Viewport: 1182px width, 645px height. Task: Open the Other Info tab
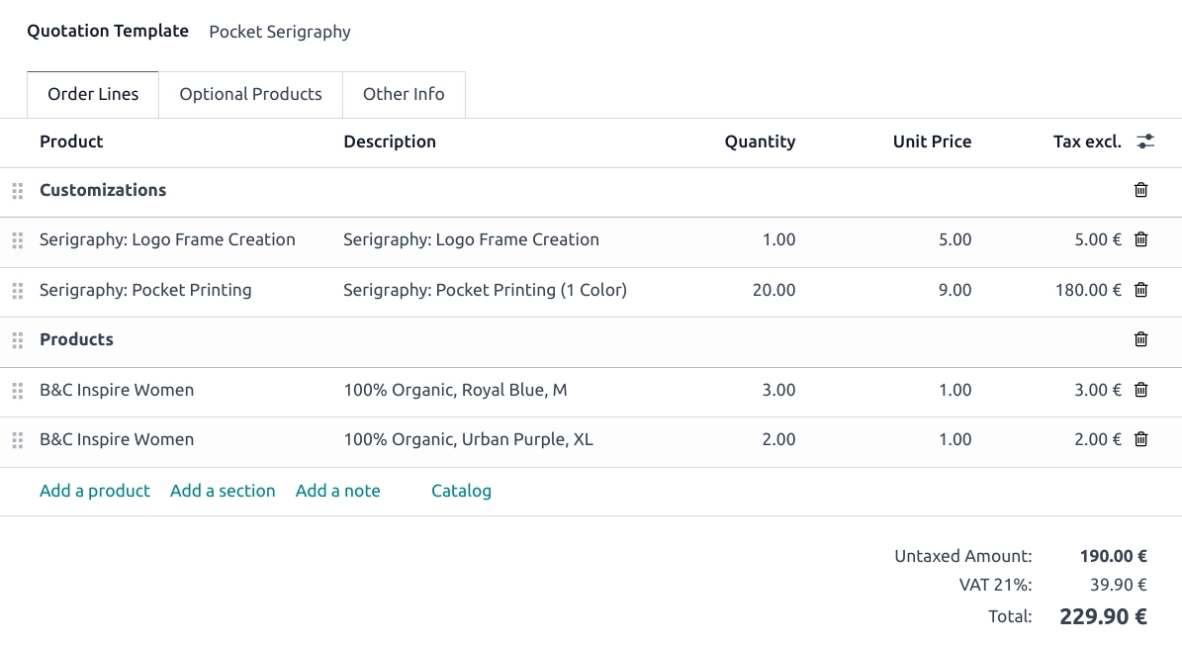404,94
